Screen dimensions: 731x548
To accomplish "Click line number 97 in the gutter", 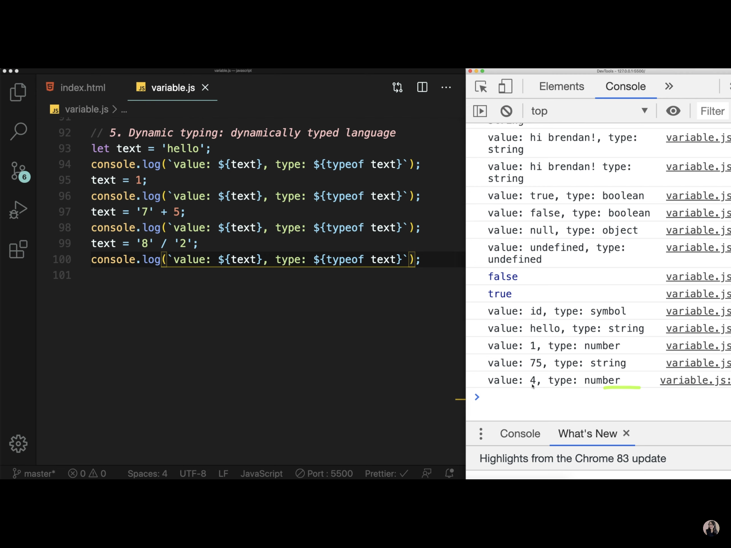I will [65, 212].
